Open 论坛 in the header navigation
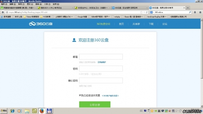 165,24
